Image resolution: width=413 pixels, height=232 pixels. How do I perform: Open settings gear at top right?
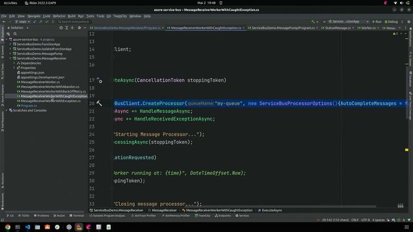click(x=408, y=22)
